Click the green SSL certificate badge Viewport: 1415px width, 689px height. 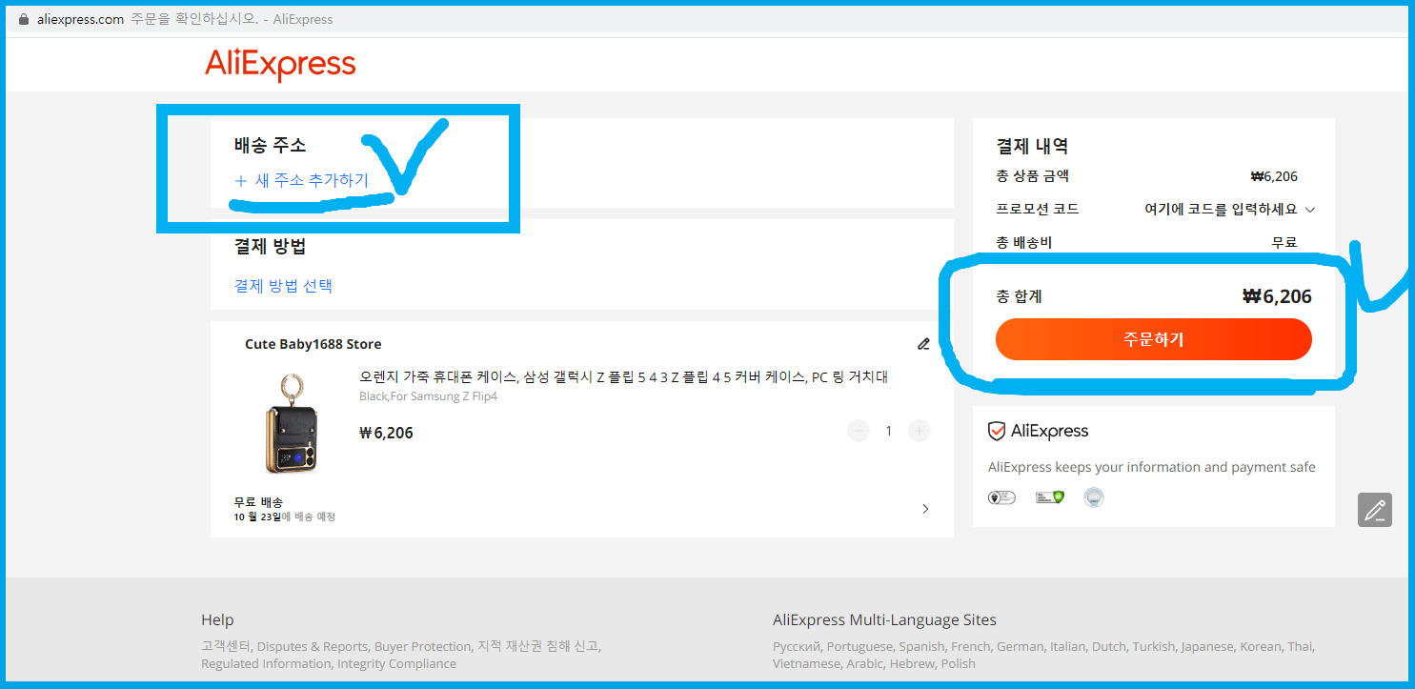pos(1049,496)
